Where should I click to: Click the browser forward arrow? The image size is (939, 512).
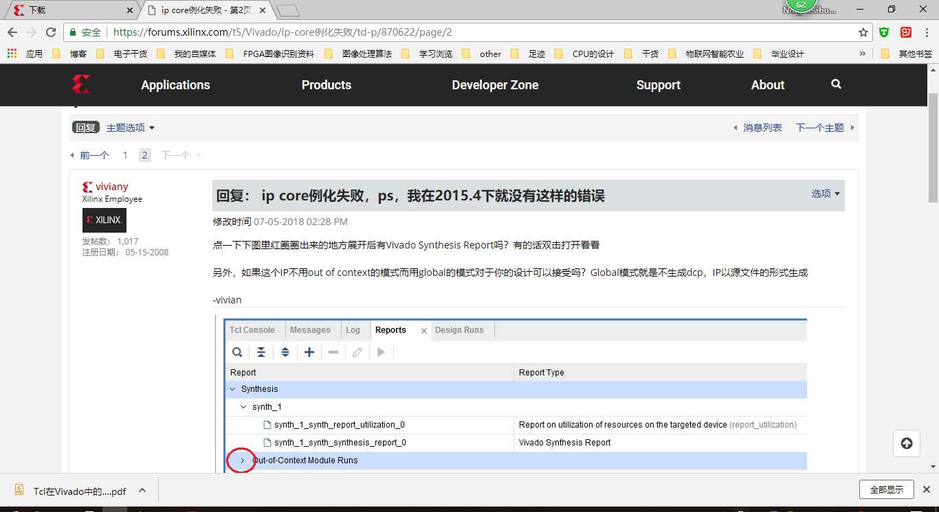32,32
